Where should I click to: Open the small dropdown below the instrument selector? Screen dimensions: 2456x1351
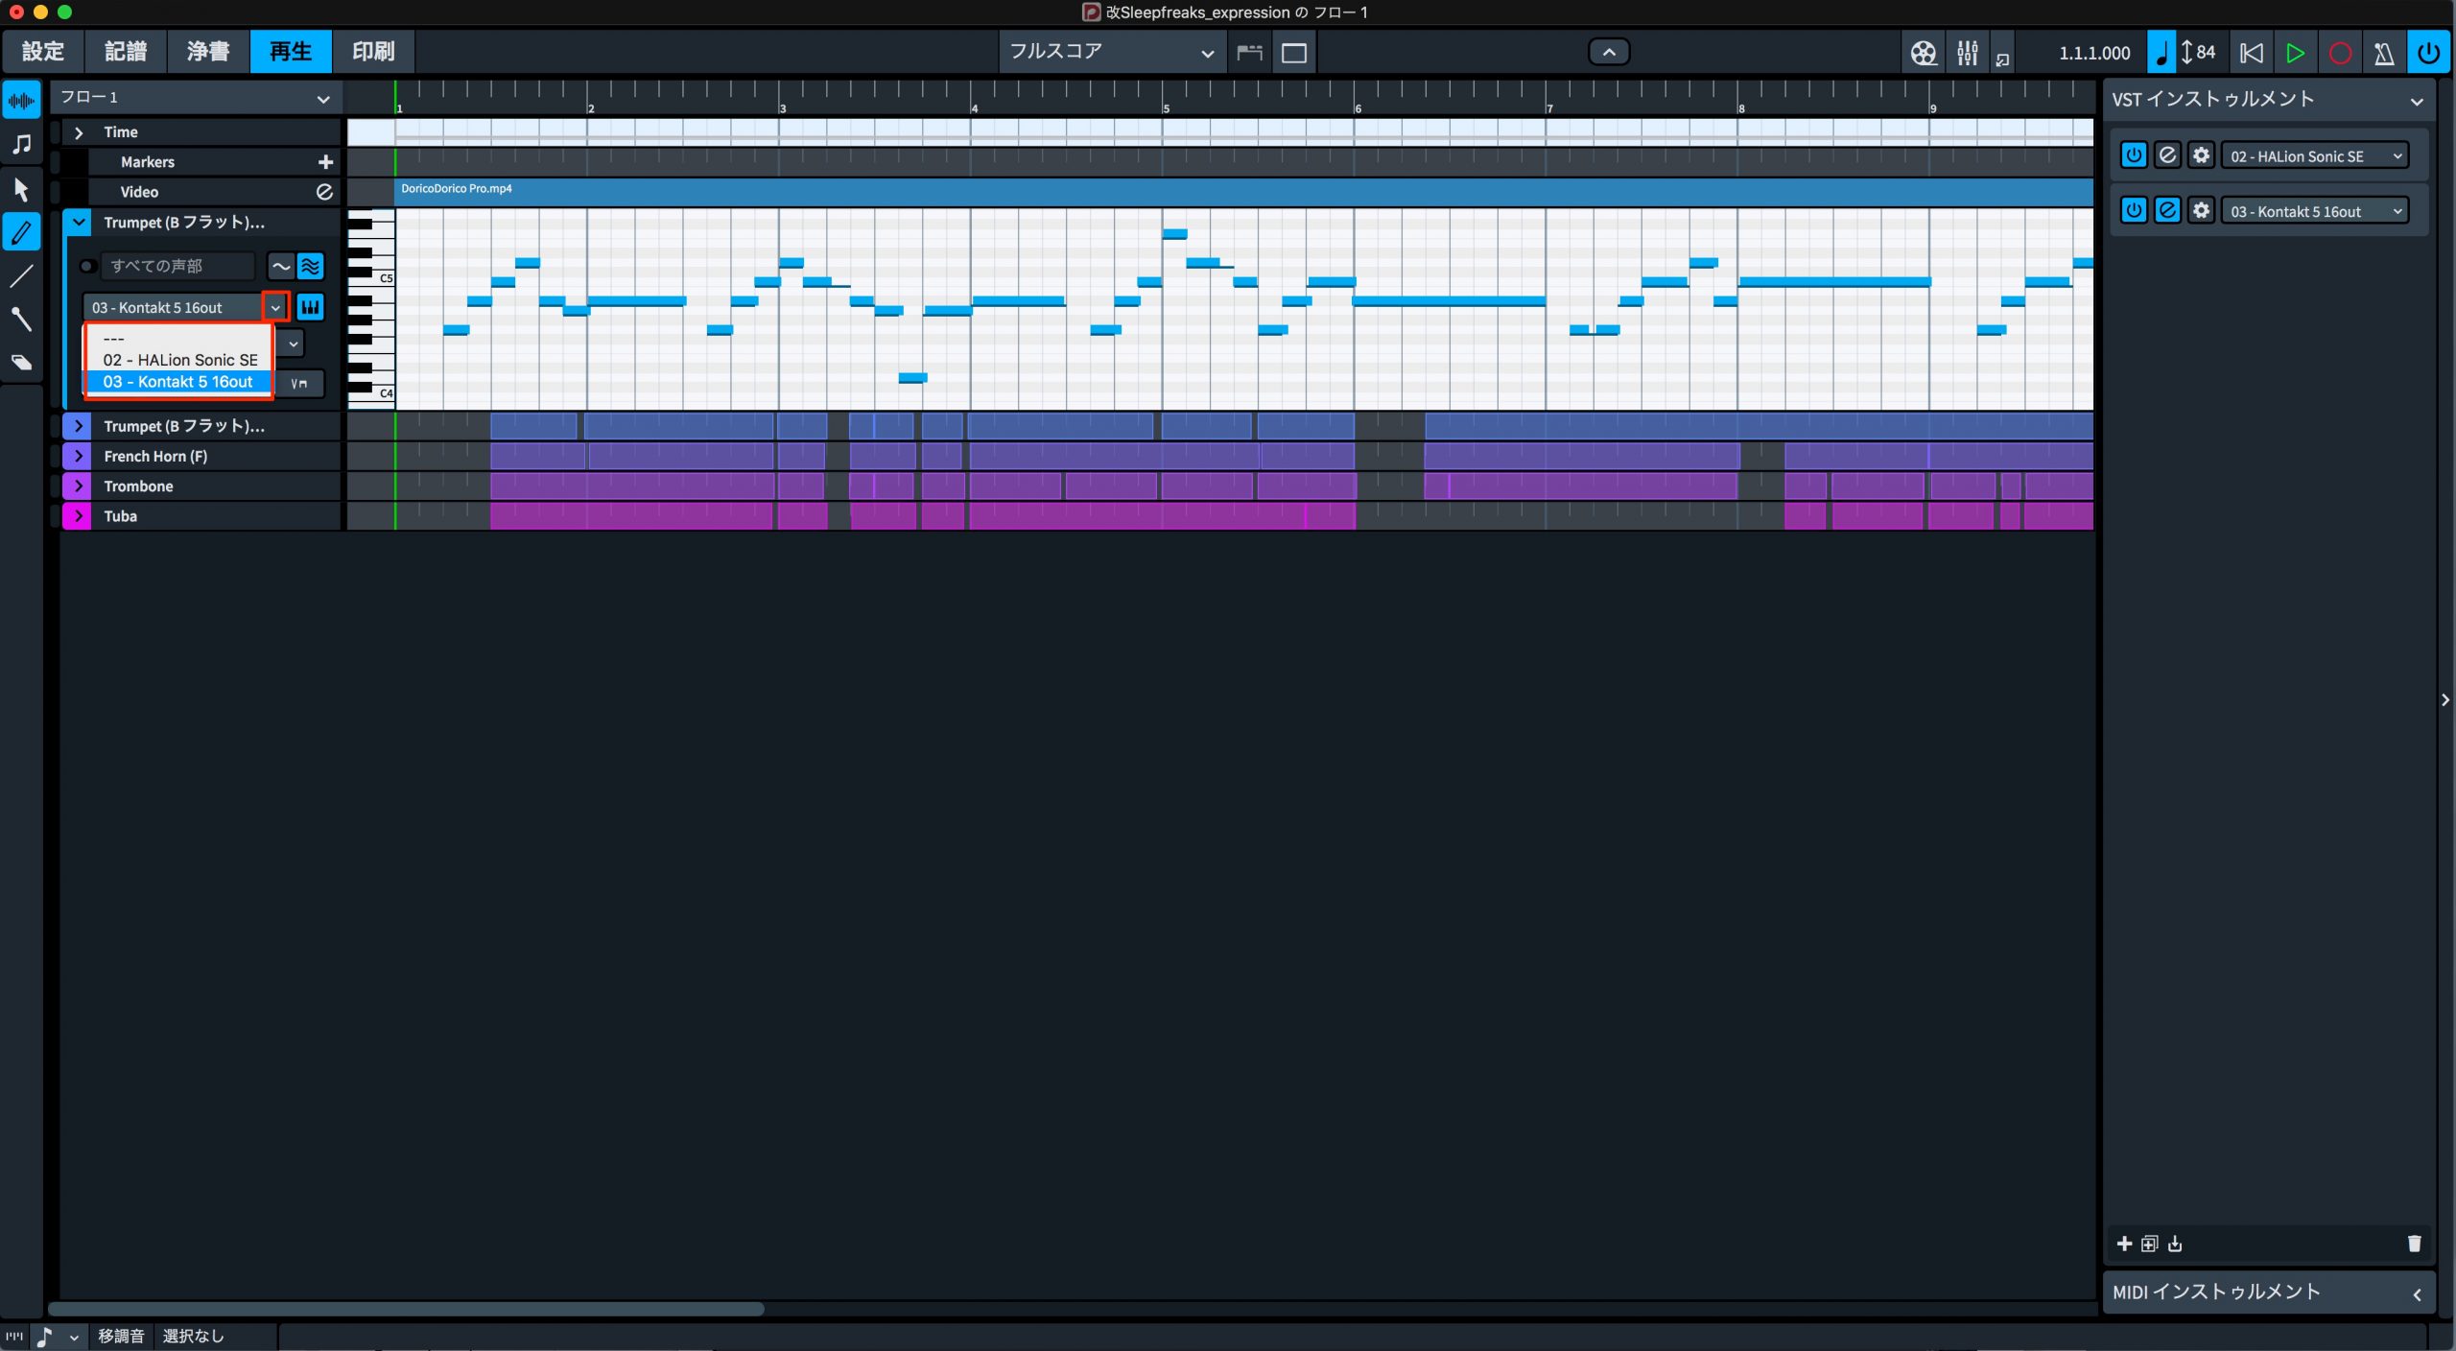[x=293, y=343]
